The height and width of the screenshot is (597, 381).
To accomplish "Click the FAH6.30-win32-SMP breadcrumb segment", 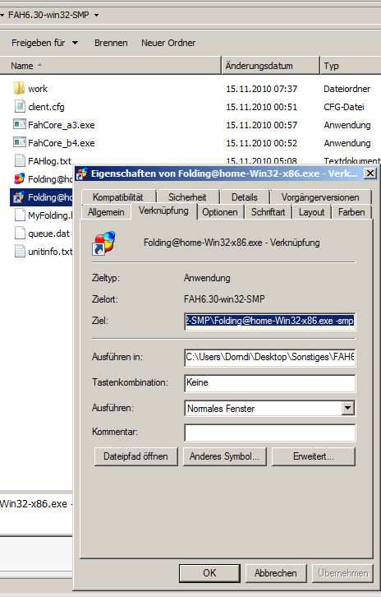I will click(x=48, y=16).
